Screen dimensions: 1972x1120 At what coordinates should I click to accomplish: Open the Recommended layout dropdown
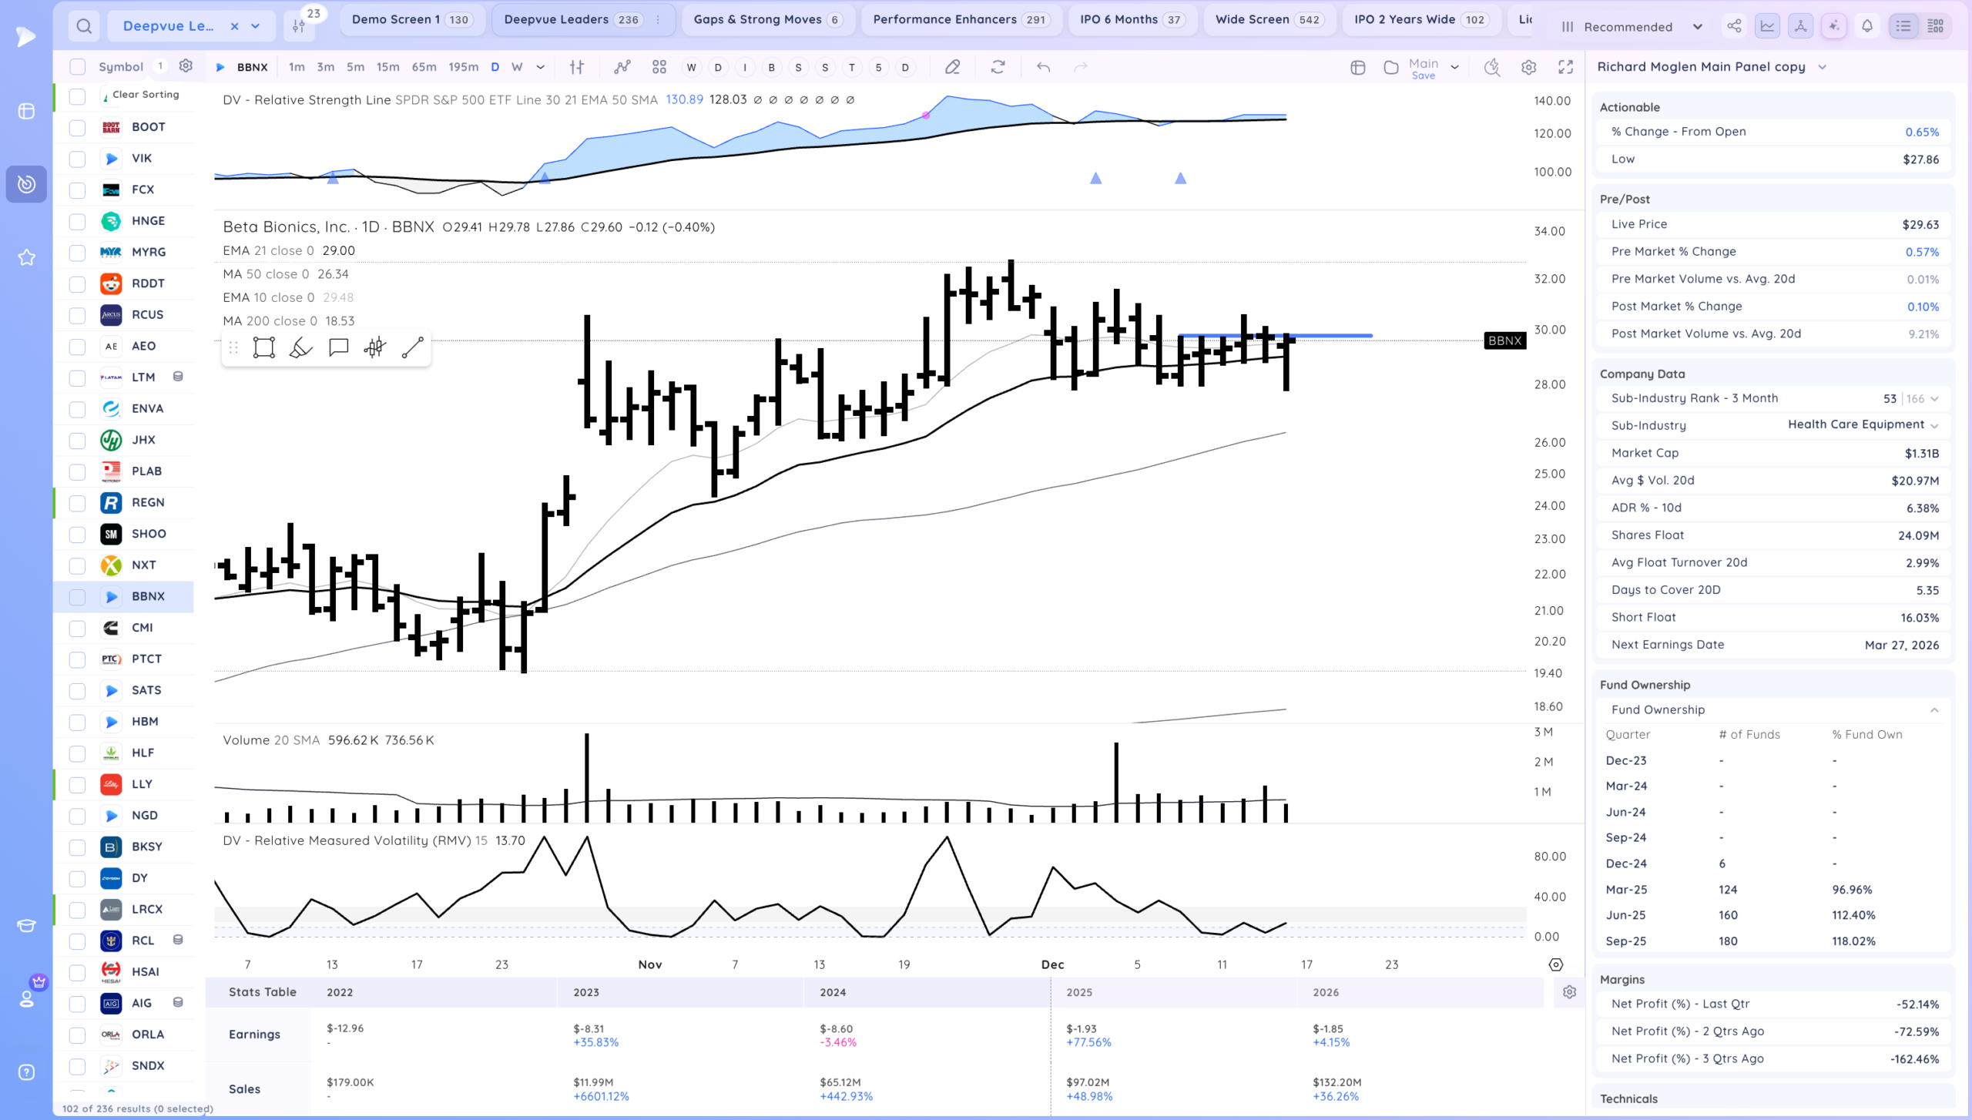[x=1632, y=27]
